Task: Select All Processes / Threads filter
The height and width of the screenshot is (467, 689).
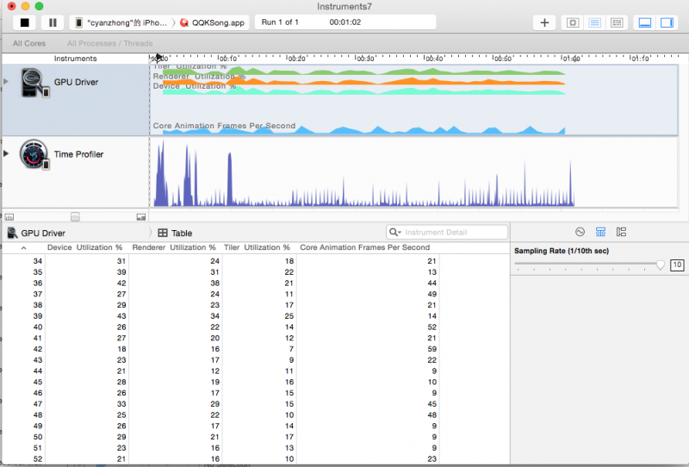Action: (x=109, y=43)
